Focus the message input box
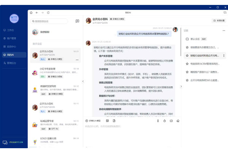 point(132,135)
